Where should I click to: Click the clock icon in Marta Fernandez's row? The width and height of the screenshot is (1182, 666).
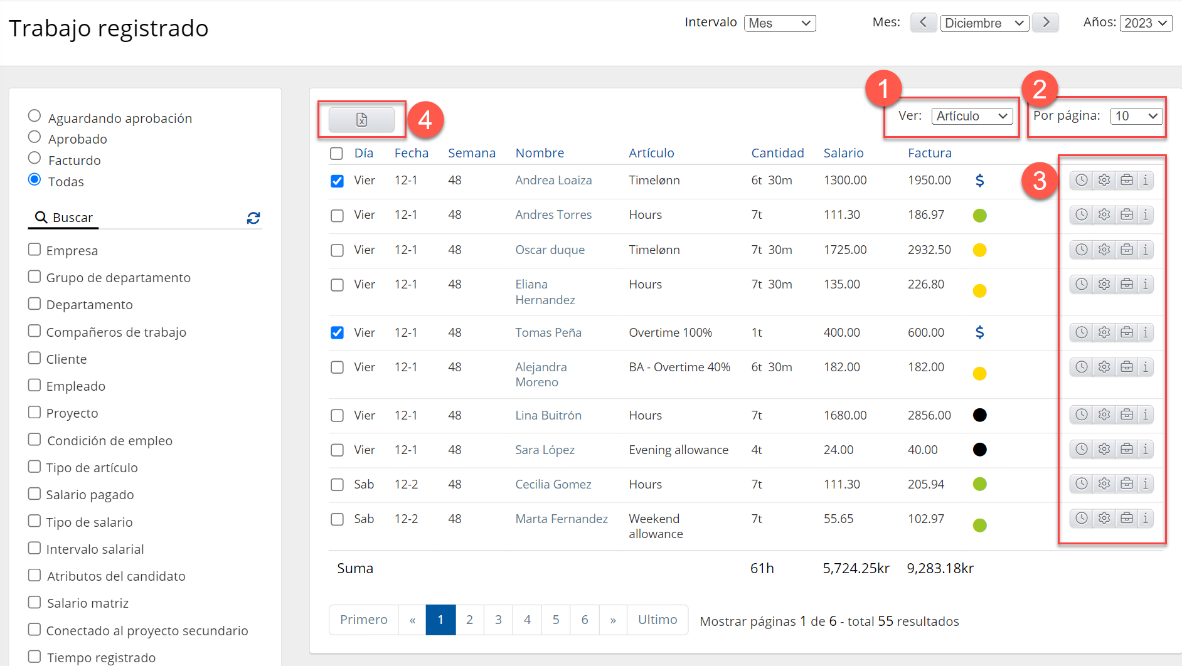(1081, 518)
